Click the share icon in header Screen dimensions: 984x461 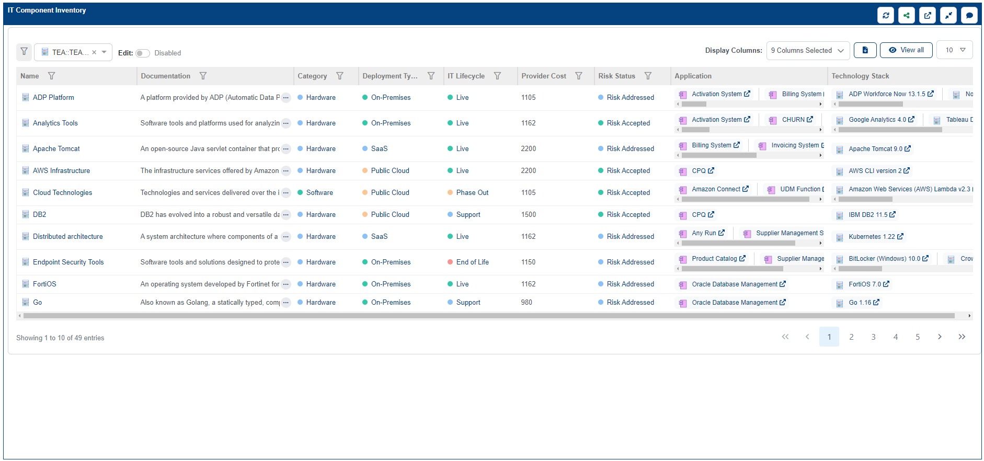coord(907,15)
